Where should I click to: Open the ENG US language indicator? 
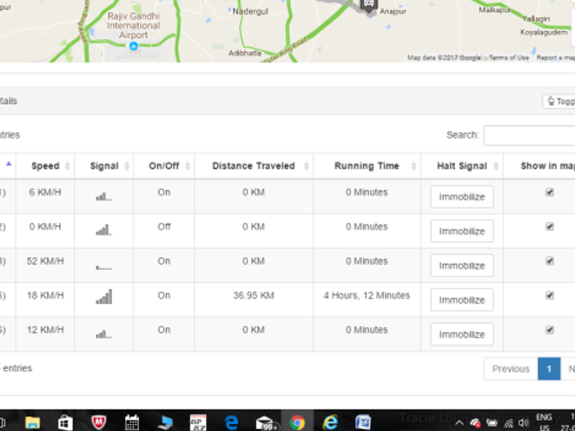[544, 422]
